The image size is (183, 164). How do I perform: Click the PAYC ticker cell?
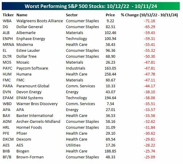coord(7,68)
